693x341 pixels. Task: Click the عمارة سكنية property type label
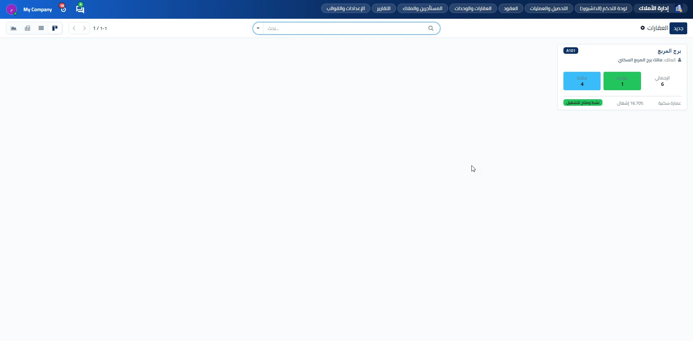(x=670, y=103)
